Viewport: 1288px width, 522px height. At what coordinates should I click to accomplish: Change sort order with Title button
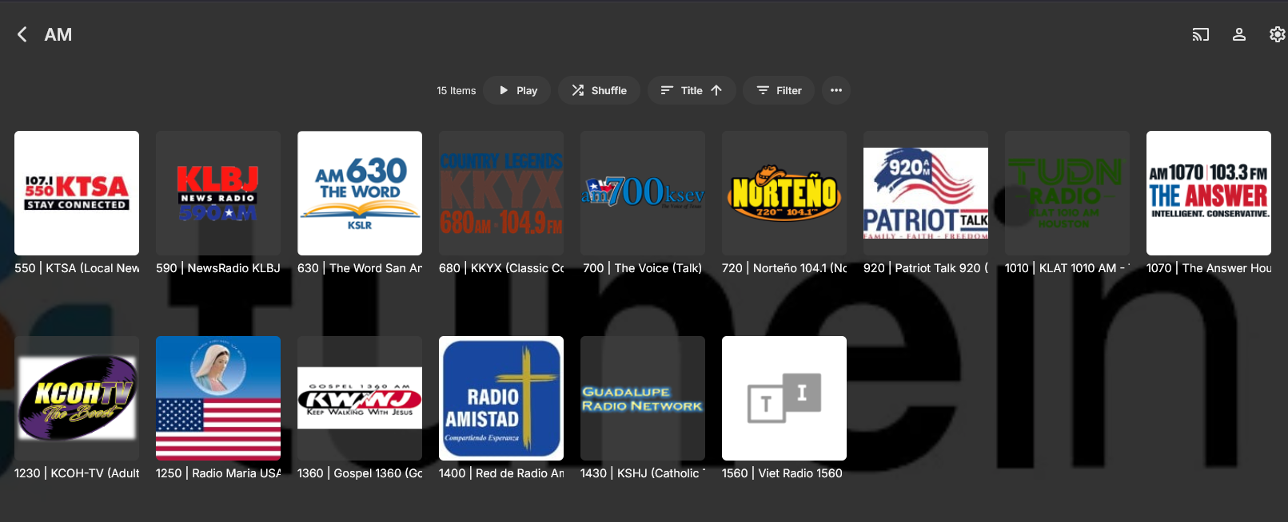click(692, 90)
